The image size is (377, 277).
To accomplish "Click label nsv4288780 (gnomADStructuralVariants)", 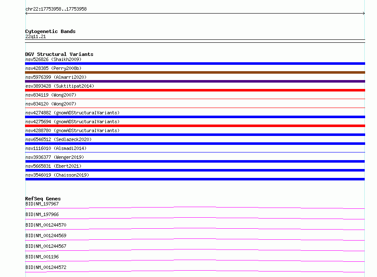I will tap(72, 130).
